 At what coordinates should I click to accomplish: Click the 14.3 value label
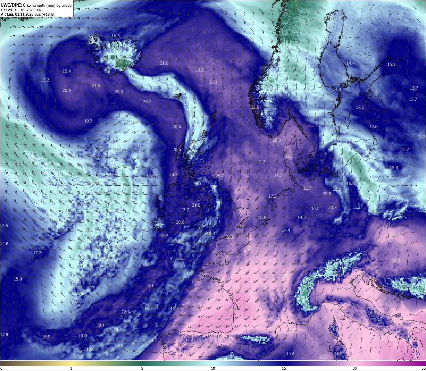coord(302,217)
